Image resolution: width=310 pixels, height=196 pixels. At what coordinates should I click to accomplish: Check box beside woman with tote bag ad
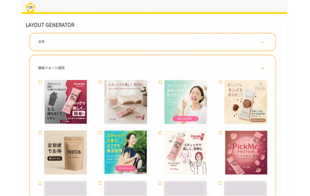100,133
